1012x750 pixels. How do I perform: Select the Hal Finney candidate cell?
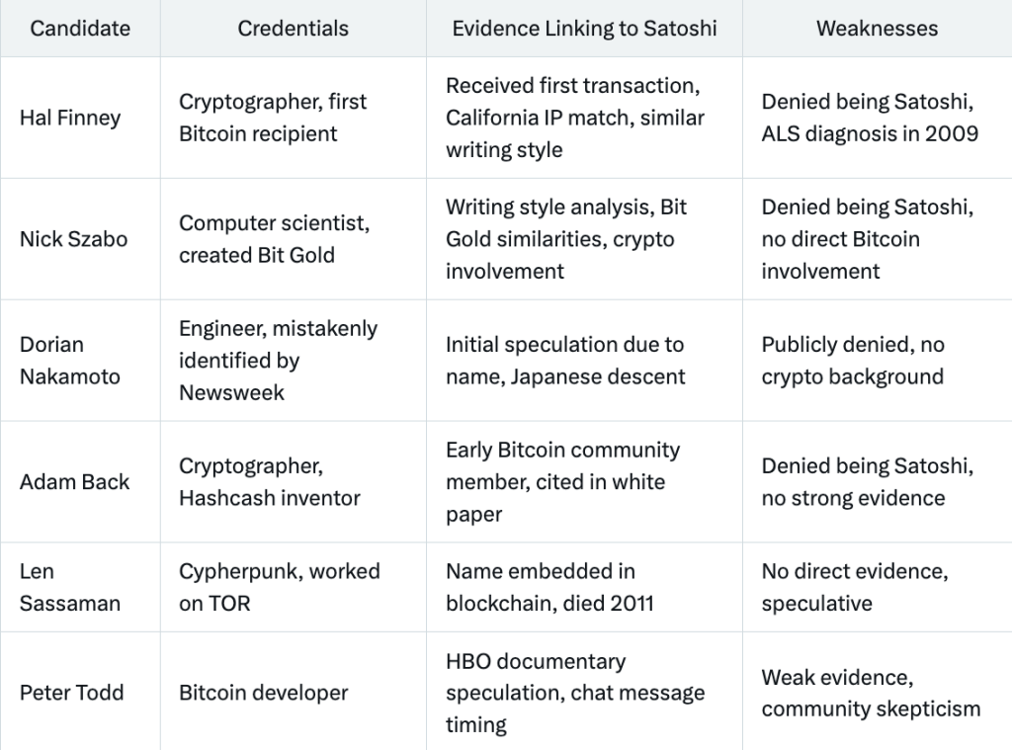[x=70, y=118]
